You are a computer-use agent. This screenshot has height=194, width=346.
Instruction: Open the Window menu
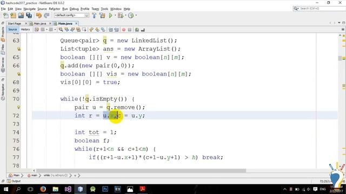[116, 9]
